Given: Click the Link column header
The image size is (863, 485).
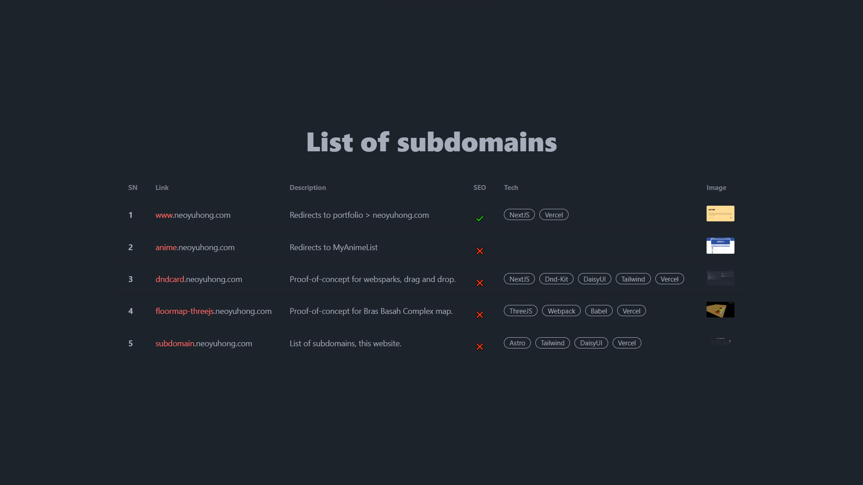Looking at the screenshot, I should [x=162, y=187].
